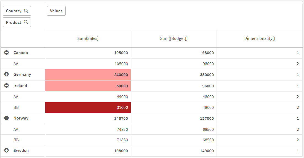Select the Dimensionality() column header
Screen dimensions: 304x158
tap(259, 38)
